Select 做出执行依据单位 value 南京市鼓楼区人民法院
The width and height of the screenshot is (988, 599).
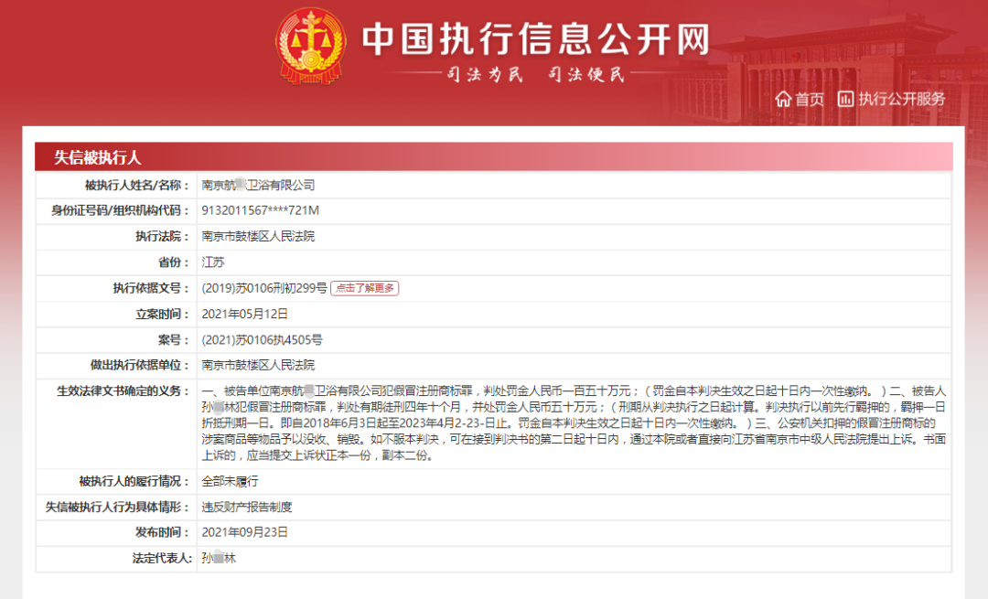(258, 365)
